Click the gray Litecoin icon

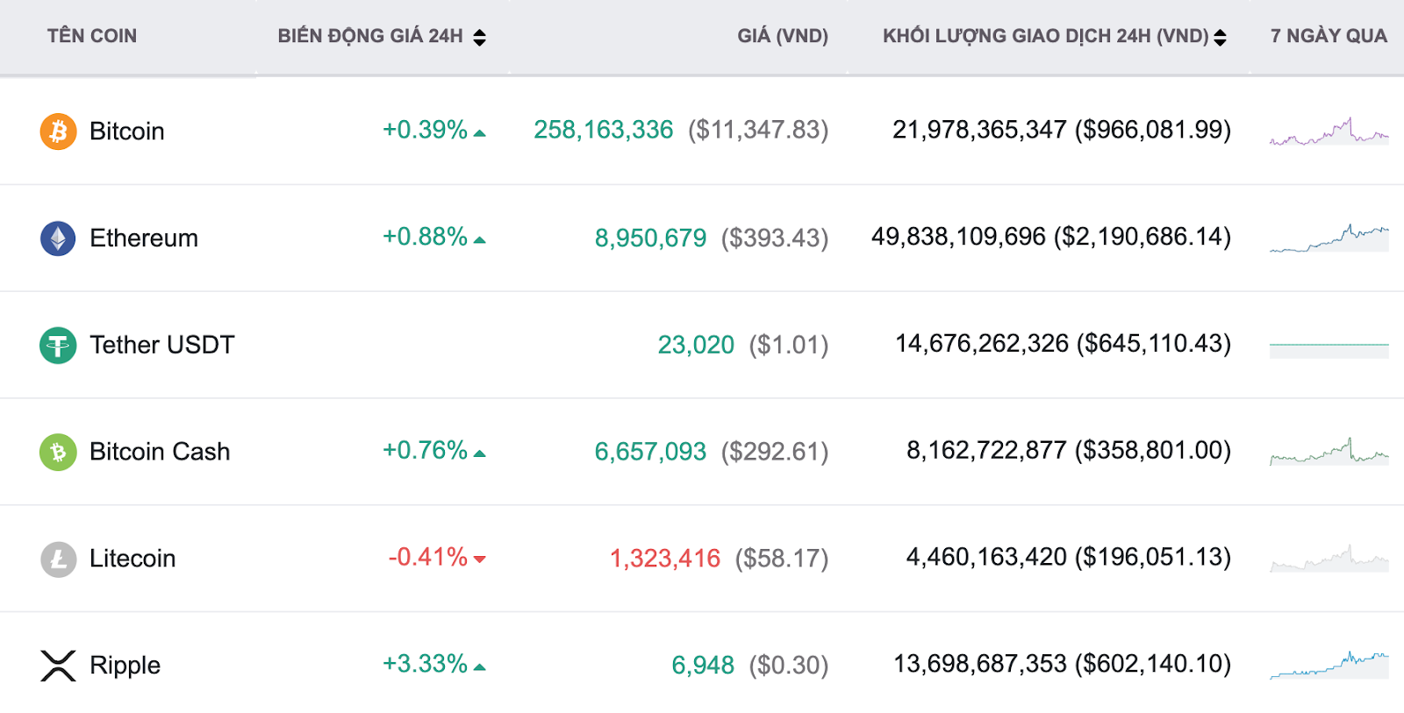click(x=58, y=559)
